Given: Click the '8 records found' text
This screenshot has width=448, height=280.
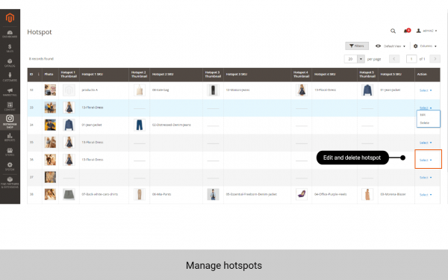Looking at the screenshot, I should coord(41,59).
